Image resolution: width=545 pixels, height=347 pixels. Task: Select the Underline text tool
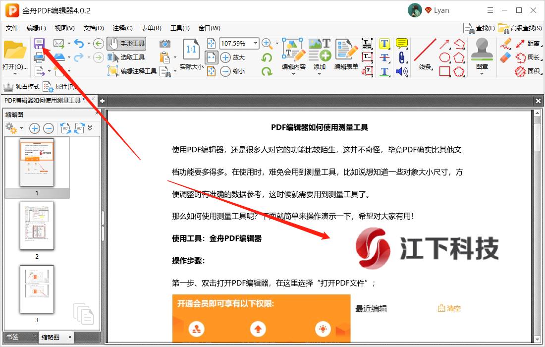384,71
